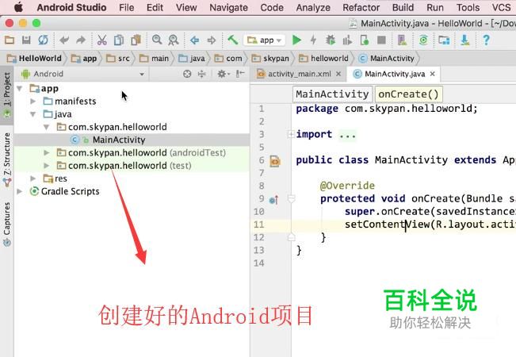The width and height of the screenshot is (516, 357).
Task: Click the green Run app button
Action: (x=296, y=40)
